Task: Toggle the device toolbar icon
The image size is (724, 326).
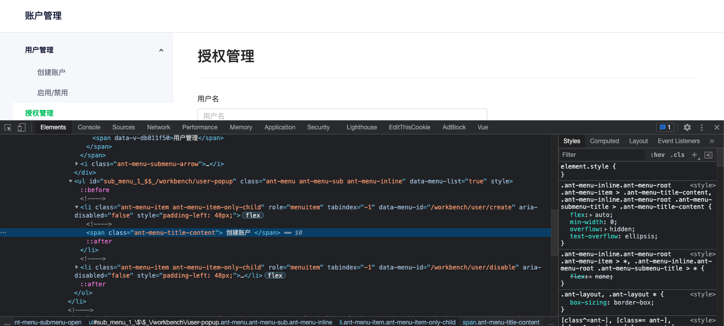Action: 21,127
